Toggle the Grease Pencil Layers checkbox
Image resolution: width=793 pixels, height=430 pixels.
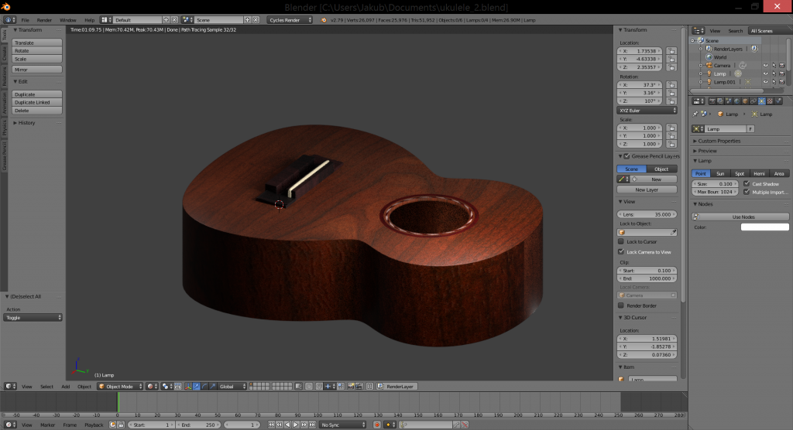pyautogui.click(x=627, y=156)
